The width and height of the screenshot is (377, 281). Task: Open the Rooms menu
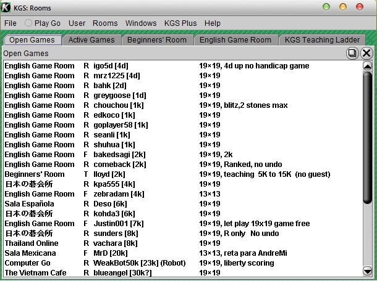pyautogui.click(x=105, y=23)
